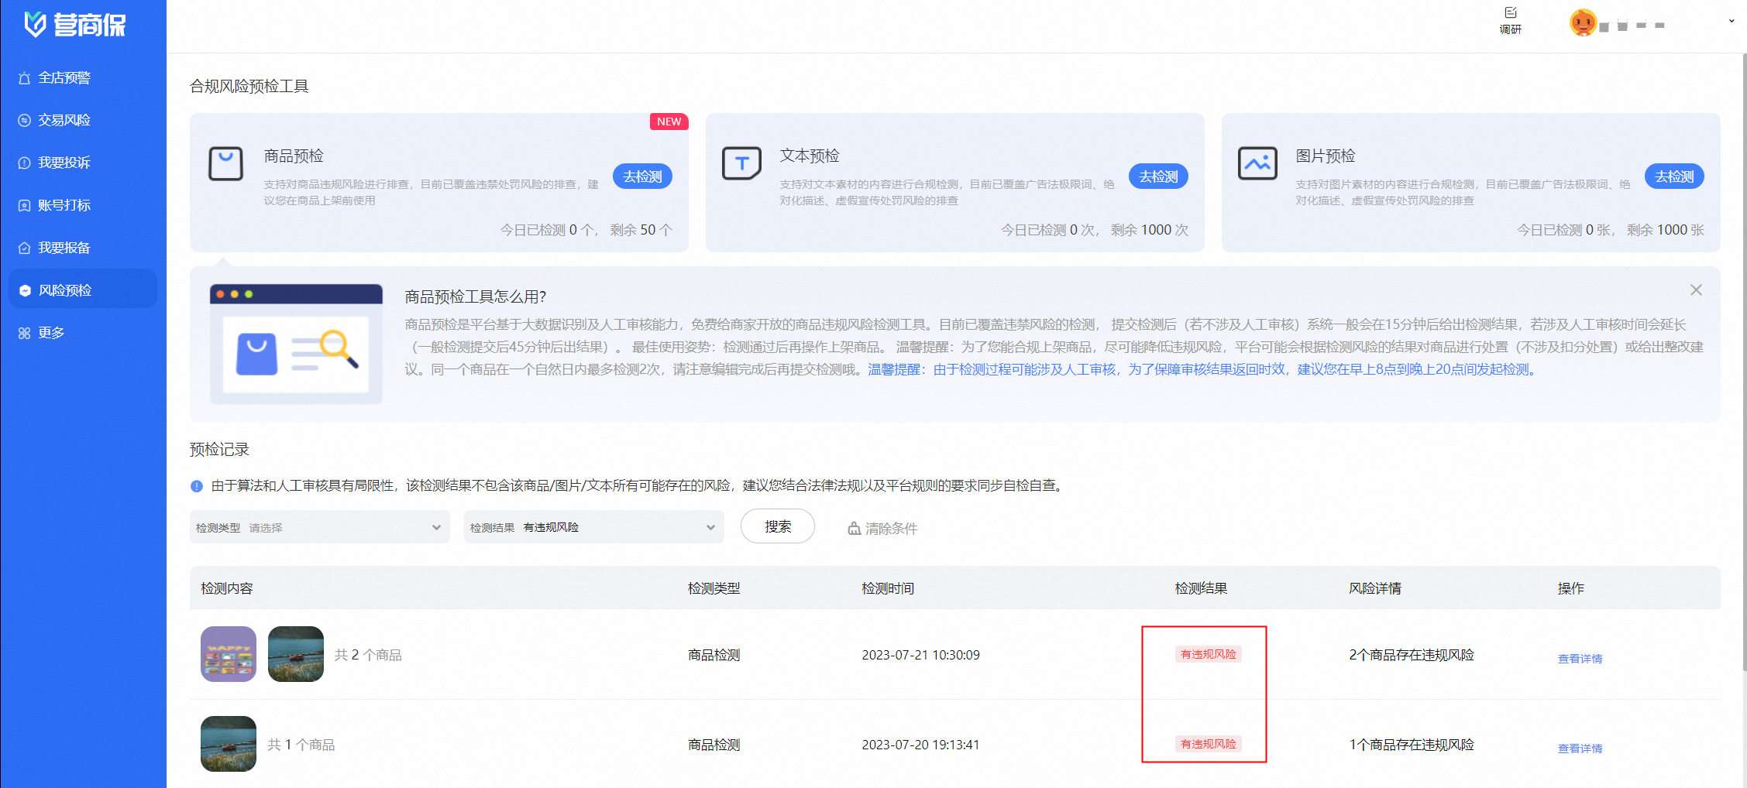Click the 合规风险预检工具 page title
This screenshot has height=788, width=1747.
coord(249,87)
